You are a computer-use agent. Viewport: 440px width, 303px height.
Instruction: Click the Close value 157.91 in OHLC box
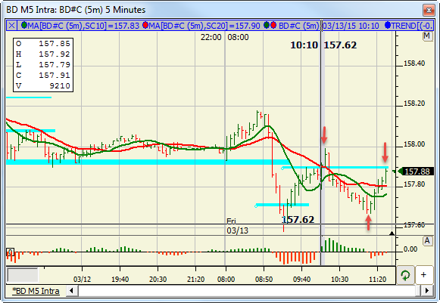tap(55, 75)
